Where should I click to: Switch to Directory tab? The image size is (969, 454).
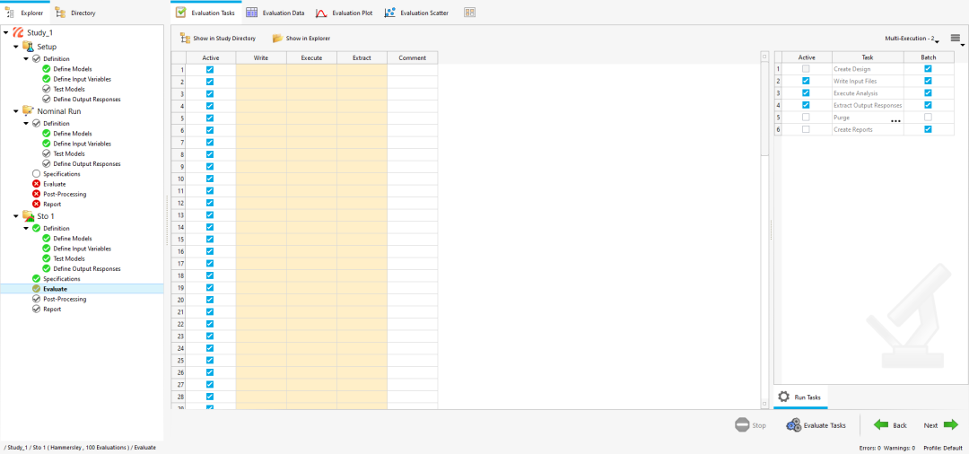point(75,13)
